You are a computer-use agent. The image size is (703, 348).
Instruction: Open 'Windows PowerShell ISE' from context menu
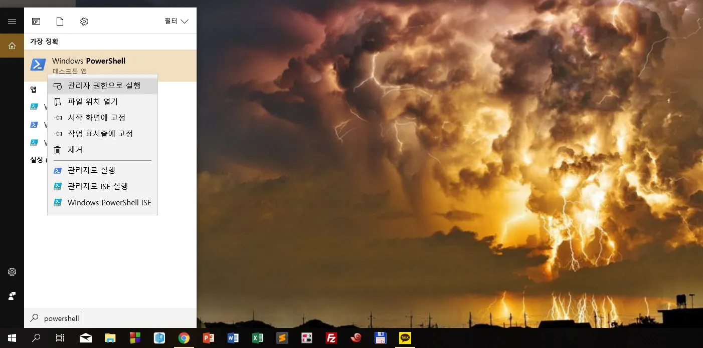coord(109,203)
